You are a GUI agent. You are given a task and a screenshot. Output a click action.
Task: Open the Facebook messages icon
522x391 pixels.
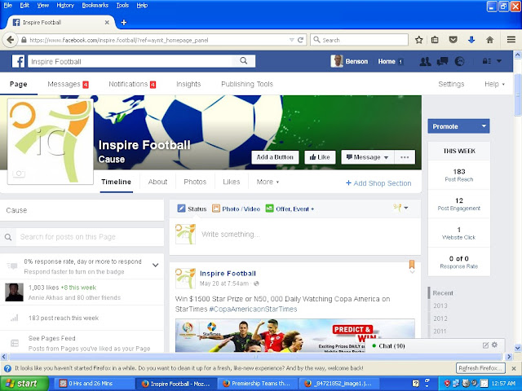(442, 61)
